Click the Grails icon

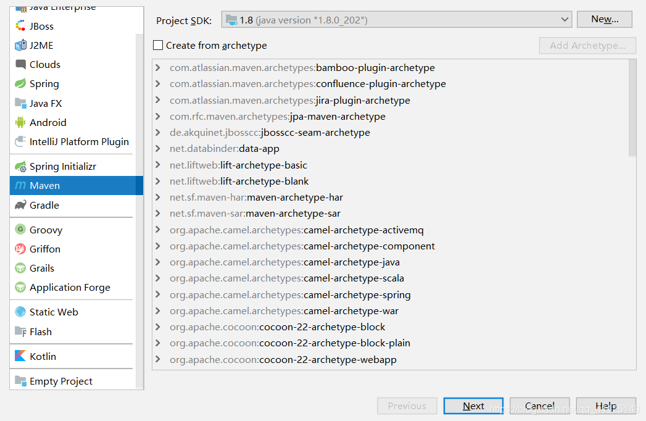pyautogui.click(x=20, y=268)
